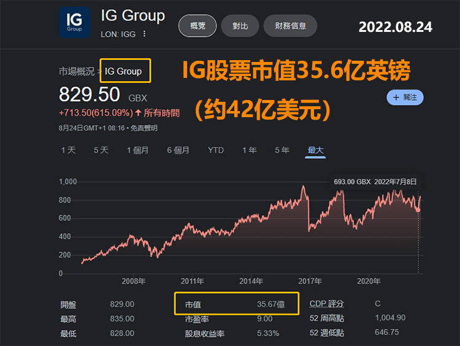Open the 財務信息 financials tab
The width and height of the screenshot is (460, 346).
coord(290,26)
